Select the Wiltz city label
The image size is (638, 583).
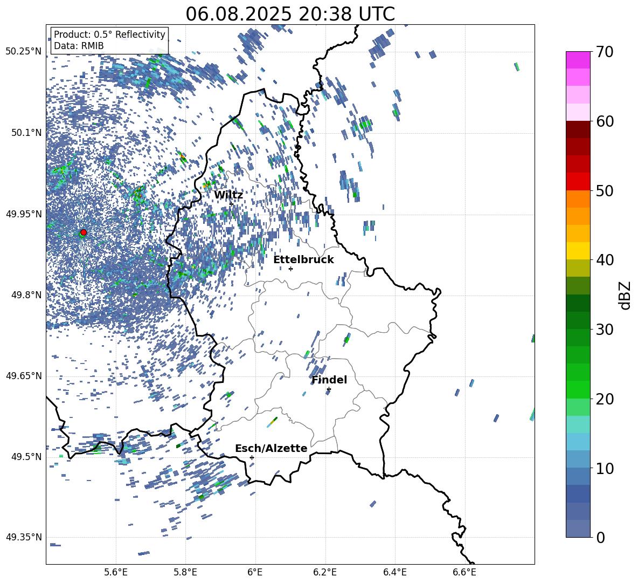pos(228,195)
